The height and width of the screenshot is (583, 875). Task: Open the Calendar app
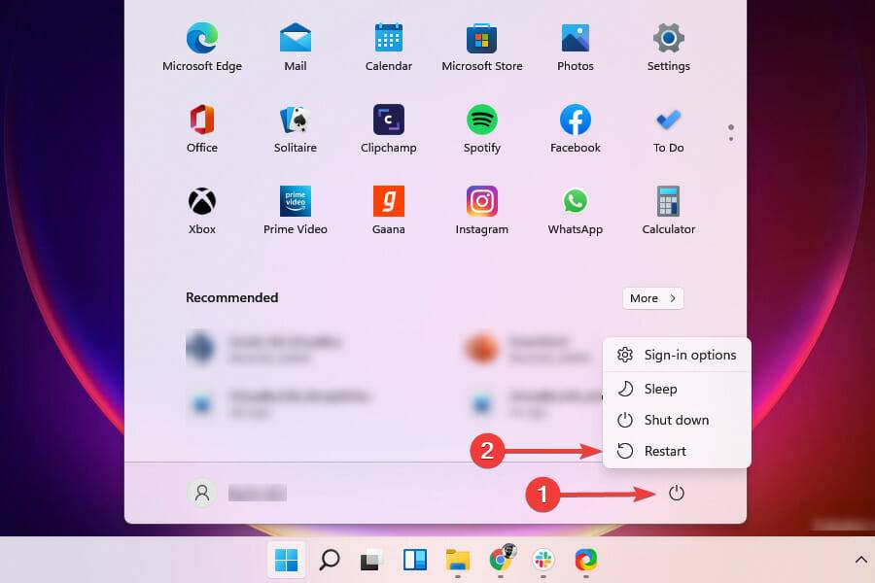pos(388,48)
